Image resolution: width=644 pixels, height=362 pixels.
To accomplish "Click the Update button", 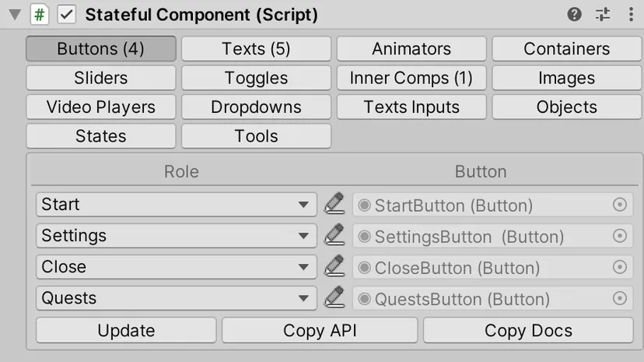I will [x=126, y=330].
